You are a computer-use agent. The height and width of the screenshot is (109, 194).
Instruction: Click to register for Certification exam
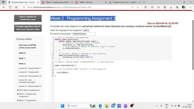pos(28,18)
